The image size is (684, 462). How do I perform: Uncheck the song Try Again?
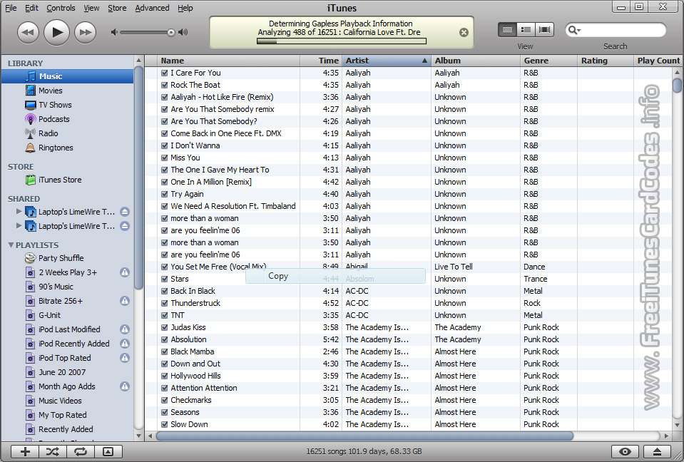click(165, 194)
